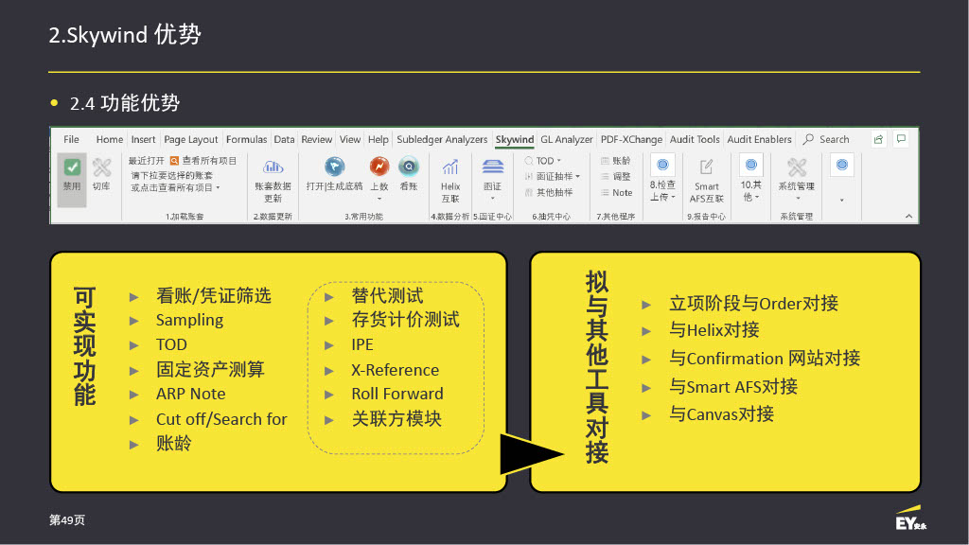Image resolution: width=969 pixels, height=545 pixels.
Task: Click the 关联方模块 bullet text
Action: pyautogui.click(x=396, y=419)
